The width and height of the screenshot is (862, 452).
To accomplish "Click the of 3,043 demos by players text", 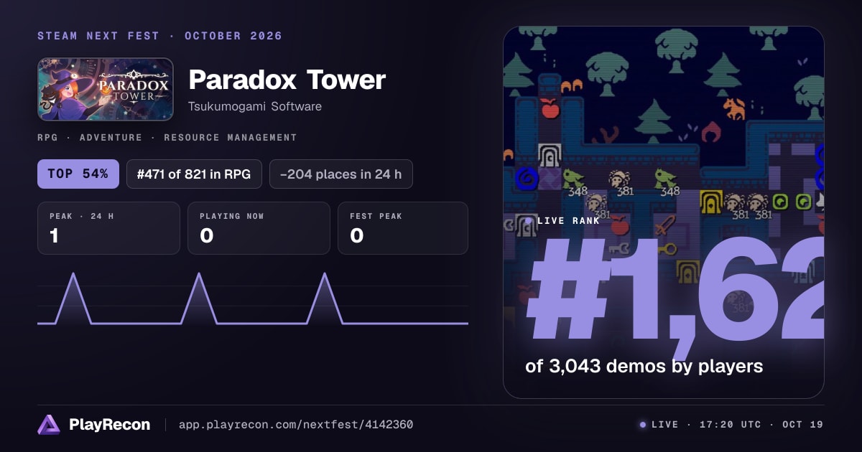I will [644, 366].
